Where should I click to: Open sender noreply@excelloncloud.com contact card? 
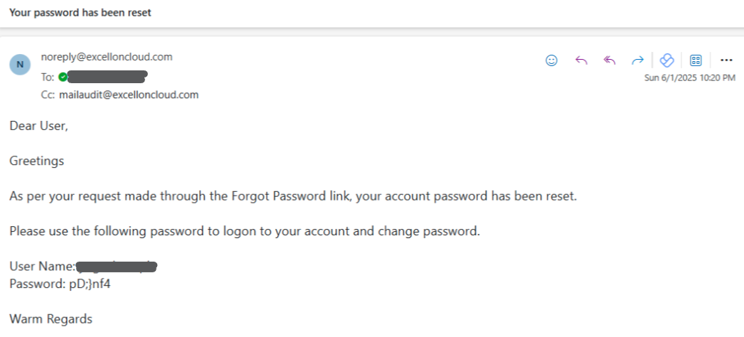click(107, 57)
